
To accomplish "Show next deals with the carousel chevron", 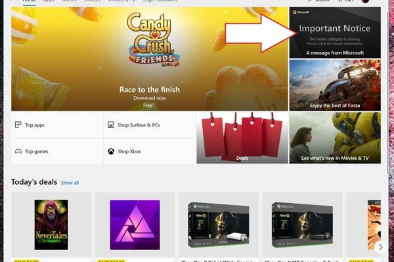I will pos(380,247).
